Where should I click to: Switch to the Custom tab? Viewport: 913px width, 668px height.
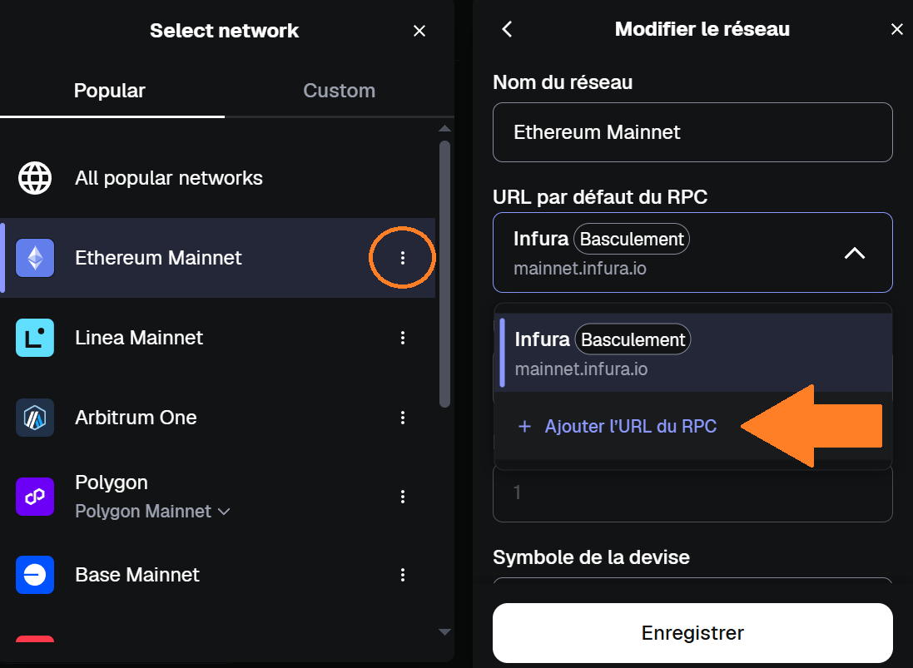pos(339,91)
